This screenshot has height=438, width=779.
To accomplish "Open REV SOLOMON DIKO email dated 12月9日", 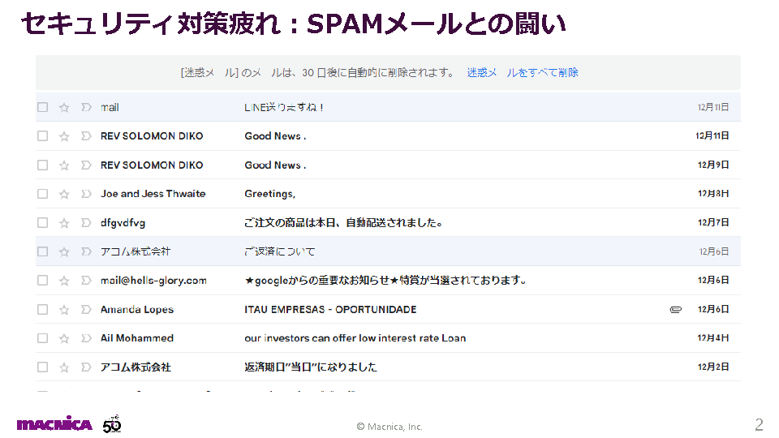I will tap(274, 165).
